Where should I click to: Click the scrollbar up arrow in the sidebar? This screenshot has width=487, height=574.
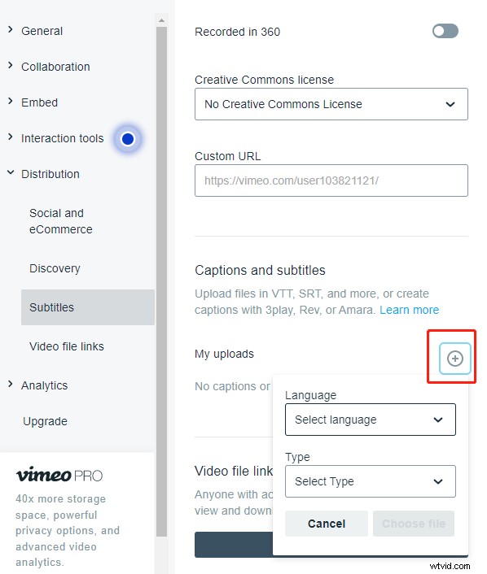161,20
